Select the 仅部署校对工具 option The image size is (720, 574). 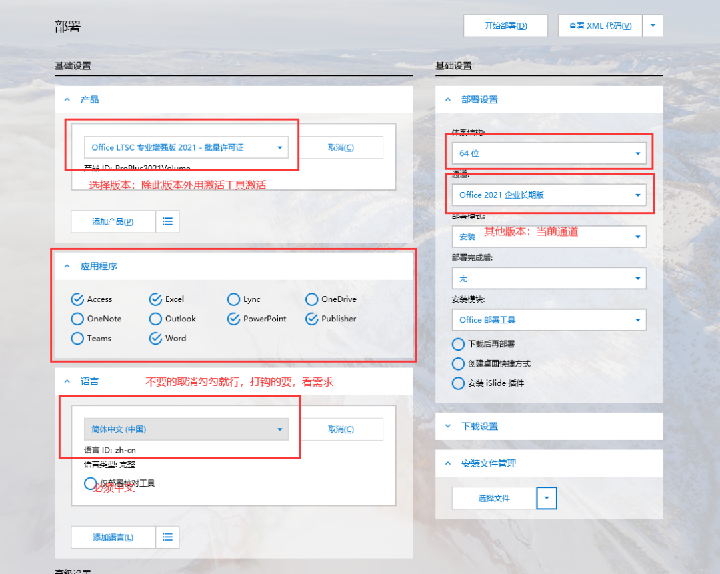(90, 485)
